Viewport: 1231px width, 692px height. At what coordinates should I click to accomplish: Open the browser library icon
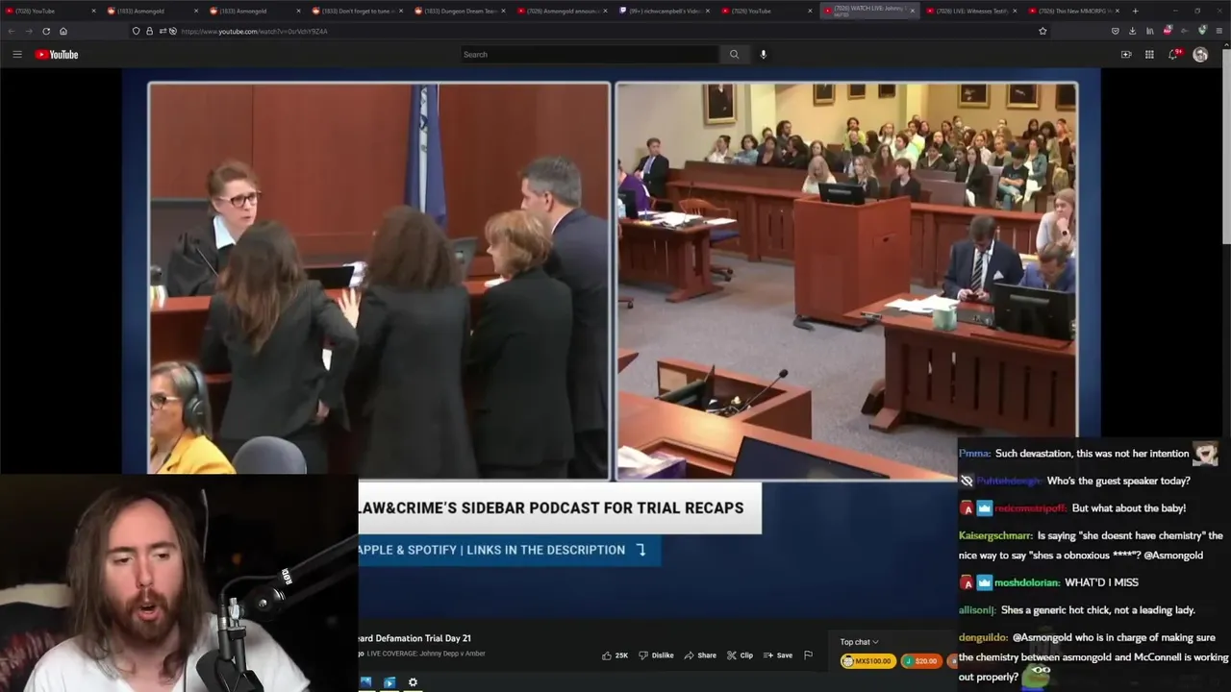(x=1150, y=31)
